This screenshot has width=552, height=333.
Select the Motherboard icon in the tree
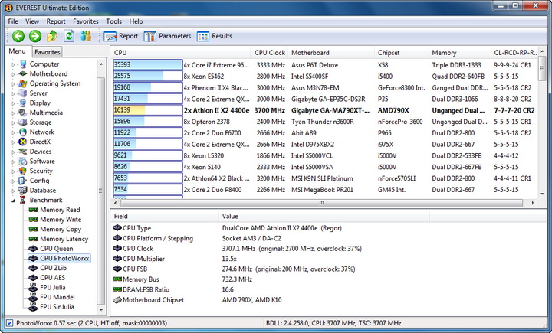(23, 73)
